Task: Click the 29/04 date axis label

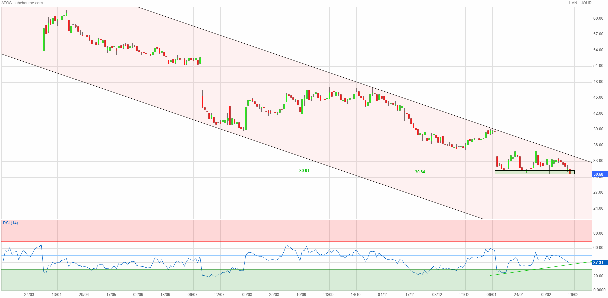Action: click(84, 295)
